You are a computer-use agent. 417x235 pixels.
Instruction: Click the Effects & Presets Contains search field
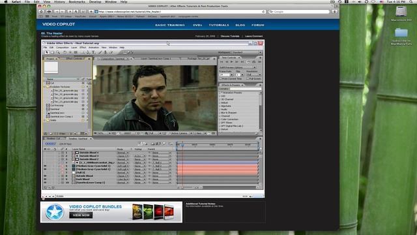(x=246, y=89)
